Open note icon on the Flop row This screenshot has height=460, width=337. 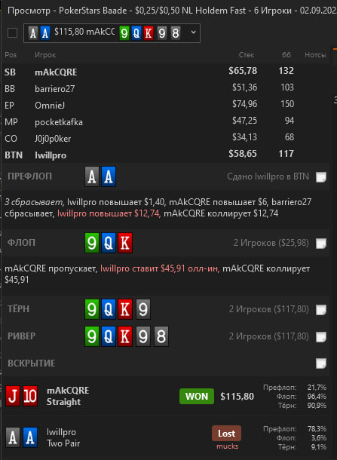click(x=321, y=244)
